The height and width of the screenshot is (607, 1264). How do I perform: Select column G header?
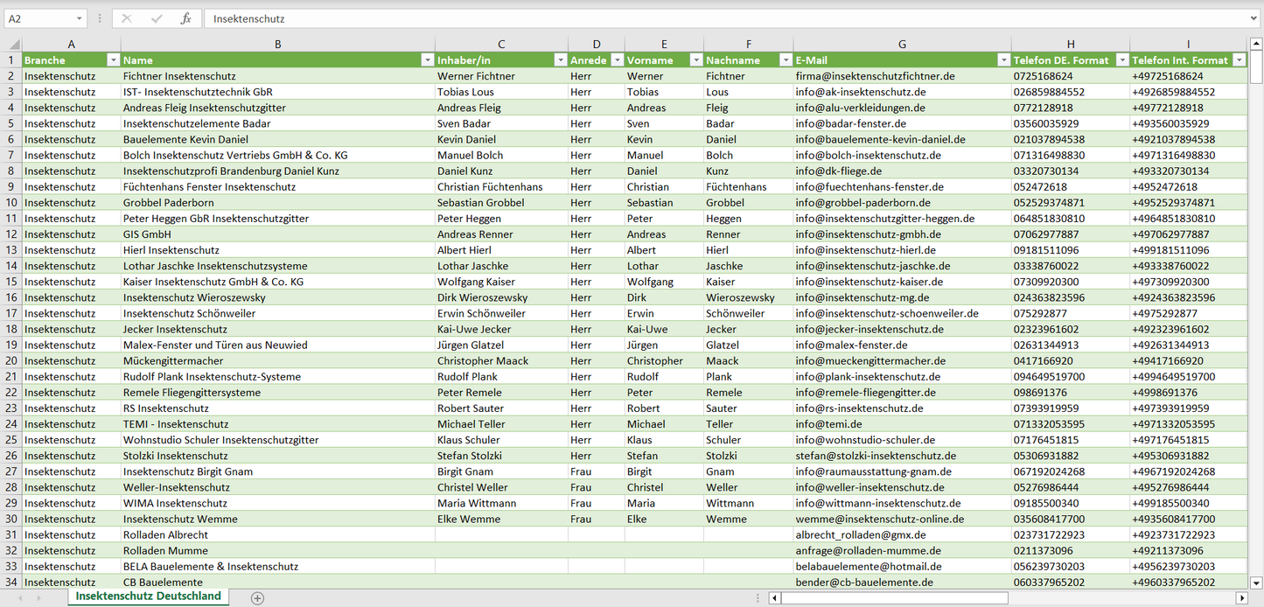coord(902,44)
